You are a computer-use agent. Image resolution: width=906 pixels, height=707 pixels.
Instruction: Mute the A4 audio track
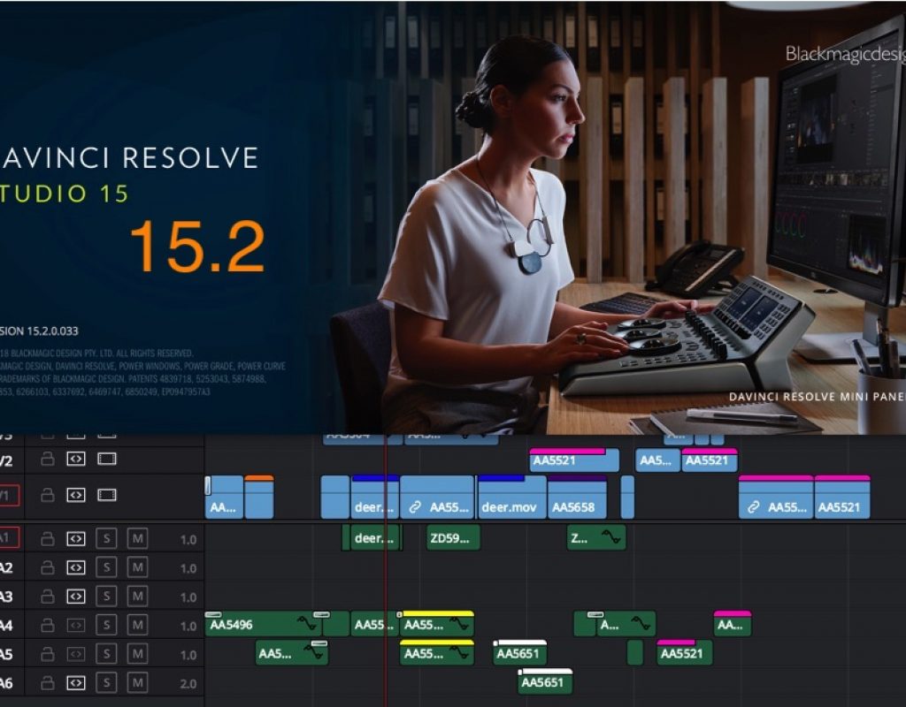[x=137, y=625]
